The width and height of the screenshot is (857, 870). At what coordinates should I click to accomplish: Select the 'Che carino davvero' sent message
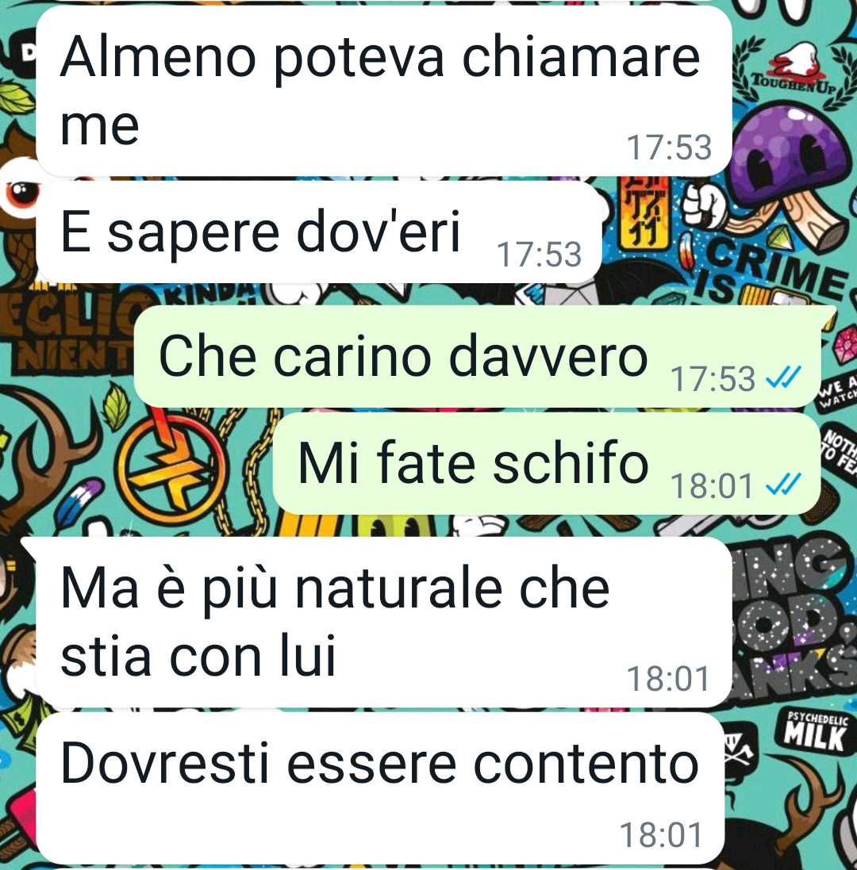click(478, 356)
